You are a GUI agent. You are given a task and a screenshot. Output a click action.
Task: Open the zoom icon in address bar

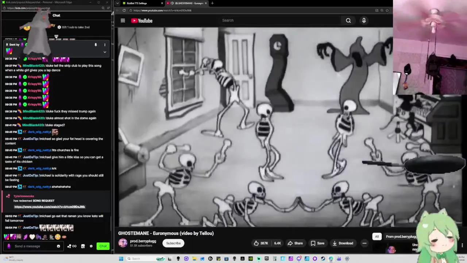382,11
